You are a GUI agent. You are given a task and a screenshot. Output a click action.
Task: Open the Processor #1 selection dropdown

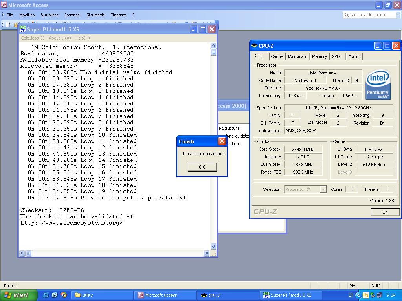(x=323, y=189)
